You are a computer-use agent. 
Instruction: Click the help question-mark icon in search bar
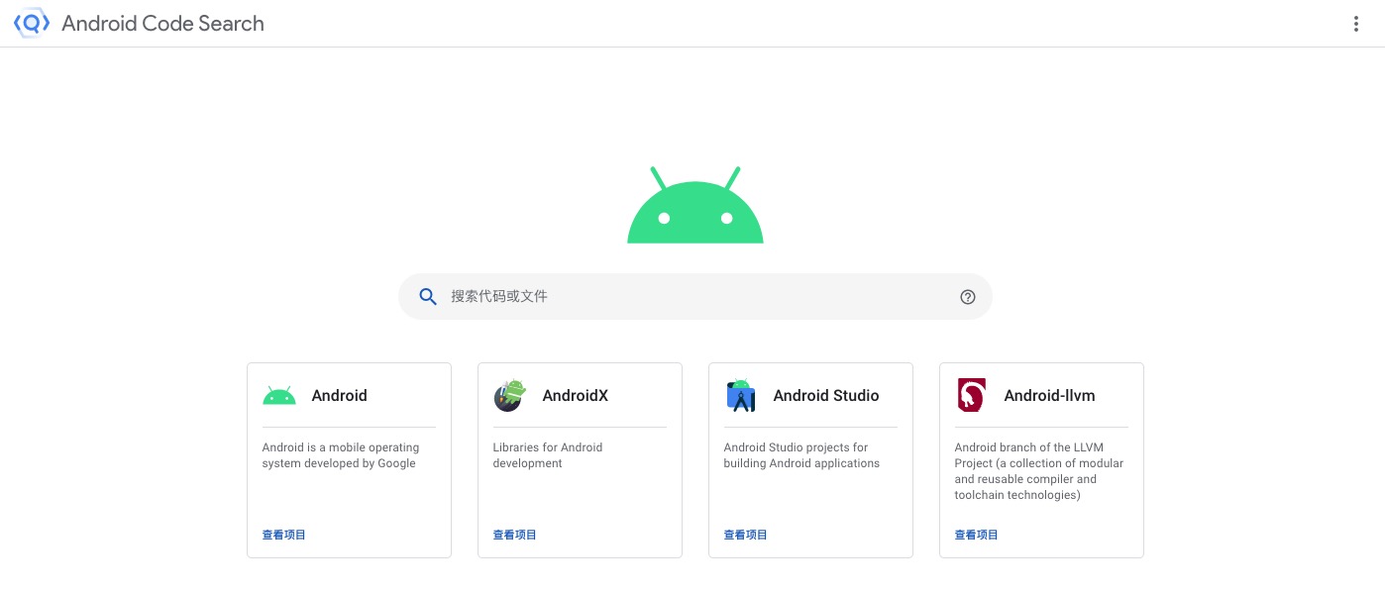click(x=968, y=296)
